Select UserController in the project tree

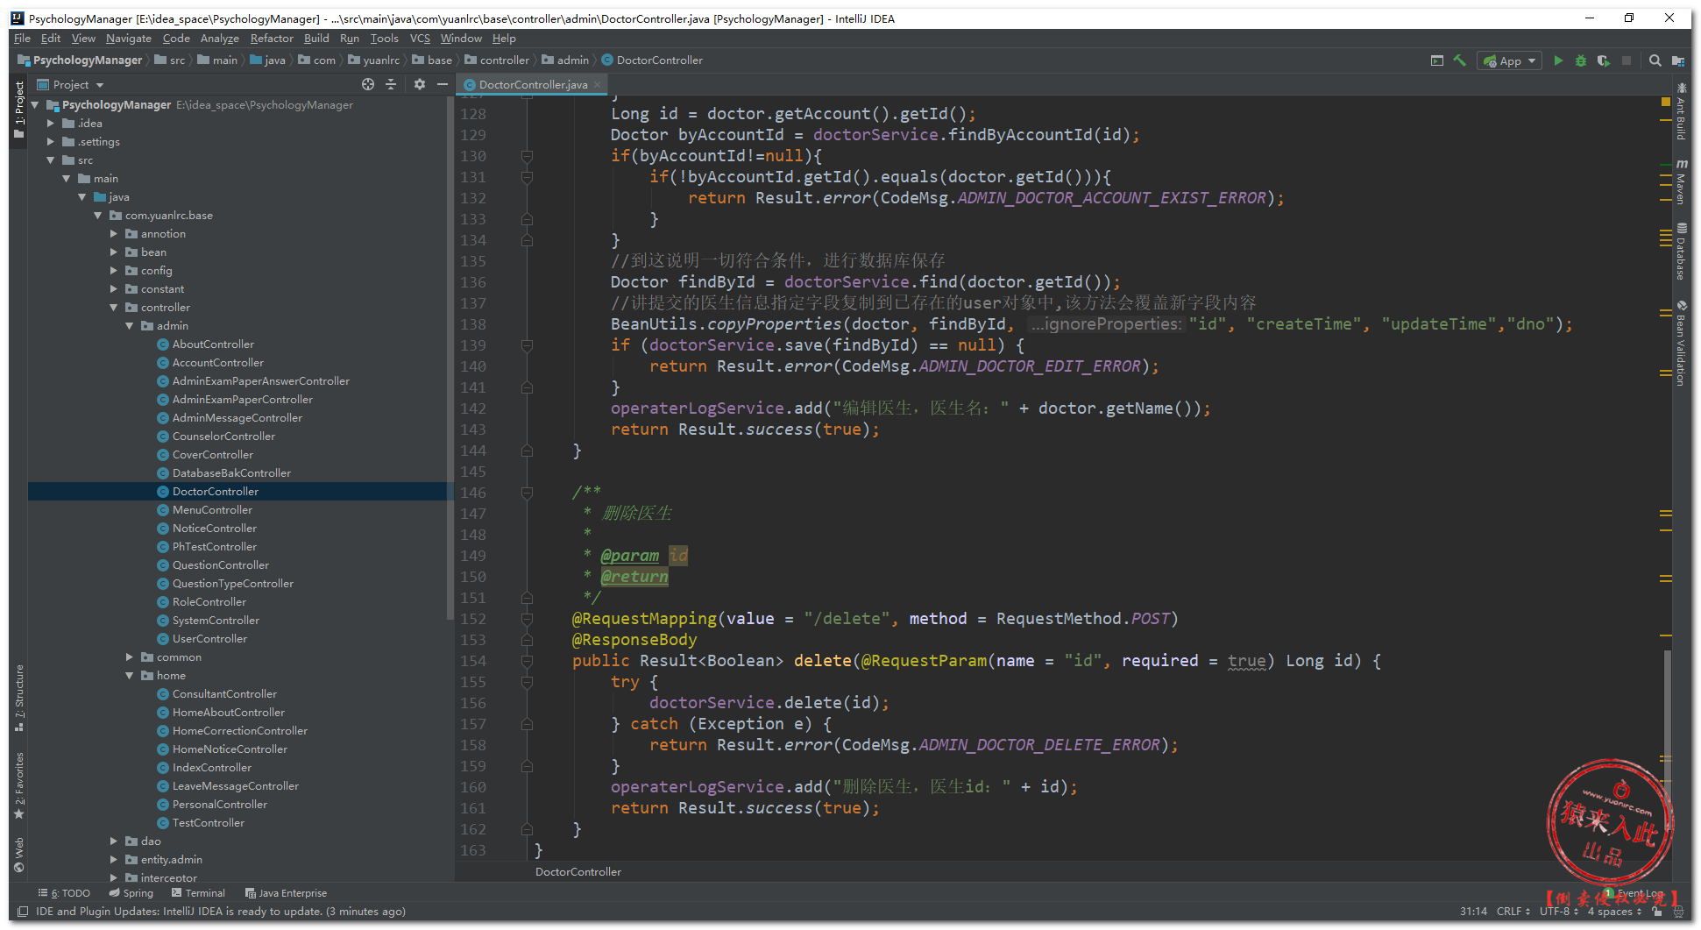[209, 639]
